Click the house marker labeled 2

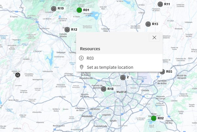(x=123, y=78)
